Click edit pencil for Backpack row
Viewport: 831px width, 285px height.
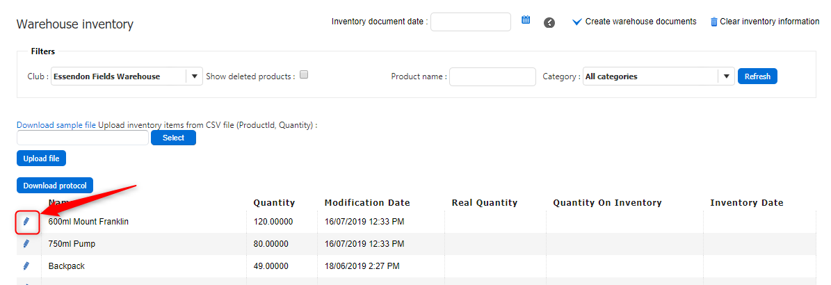pyautogui.click(x=26, y=266)
